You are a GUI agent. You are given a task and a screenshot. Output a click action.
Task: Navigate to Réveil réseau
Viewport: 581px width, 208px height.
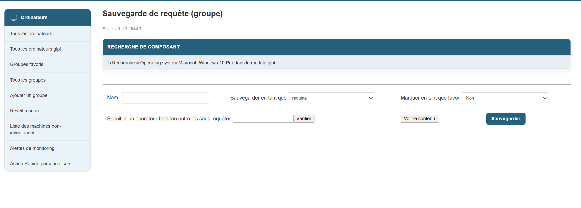[x=24, y=111]
